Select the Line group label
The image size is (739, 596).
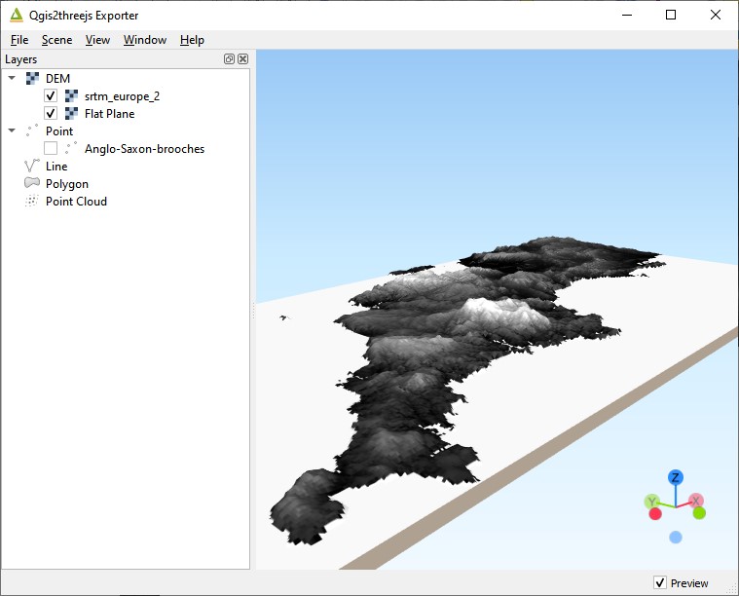(56, 166)
